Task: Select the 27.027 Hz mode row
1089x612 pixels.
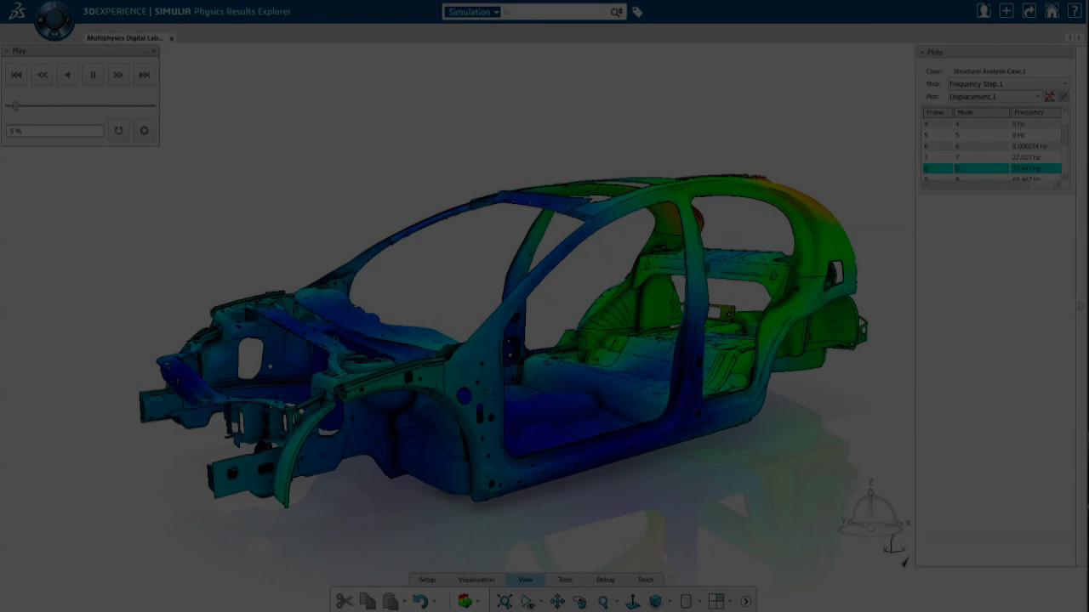Action: (992, 157)
